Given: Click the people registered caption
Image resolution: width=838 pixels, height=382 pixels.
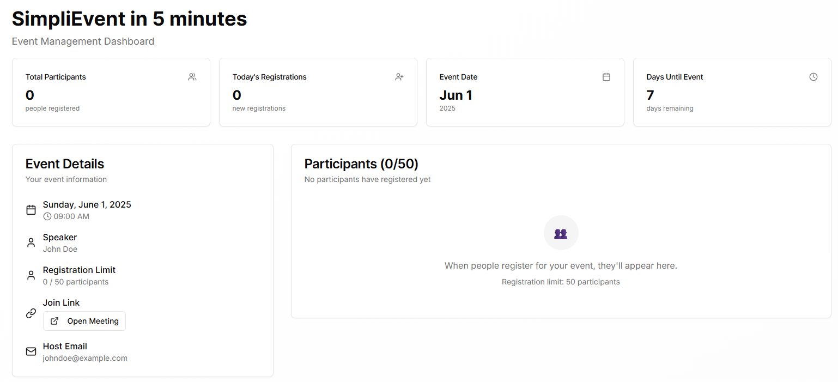Looking at the screenshot, I should [52, 108].
